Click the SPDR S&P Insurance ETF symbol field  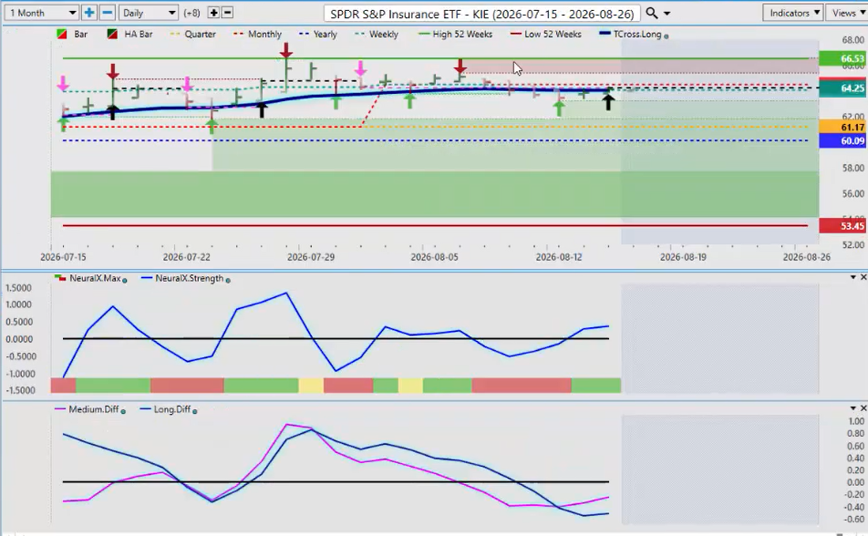482,14
